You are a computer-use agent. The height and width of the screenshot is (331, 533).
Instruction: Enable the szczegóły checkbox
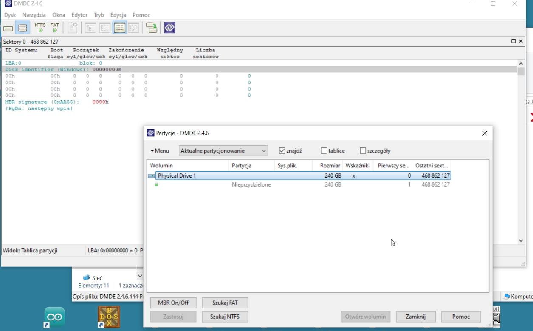[363, 151]
